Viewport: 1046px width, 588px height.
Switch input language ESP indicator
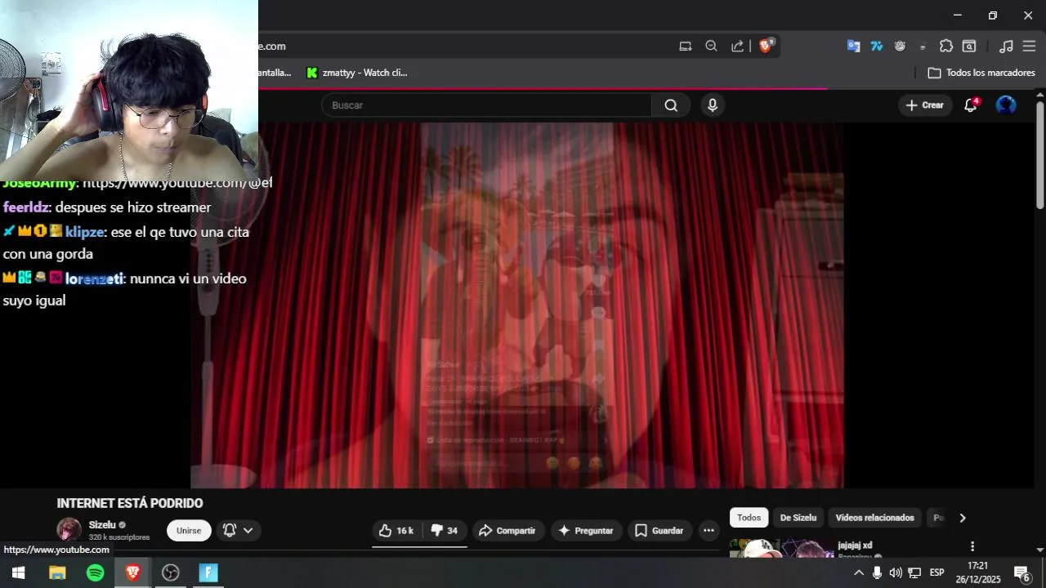[x=937, y=572]
